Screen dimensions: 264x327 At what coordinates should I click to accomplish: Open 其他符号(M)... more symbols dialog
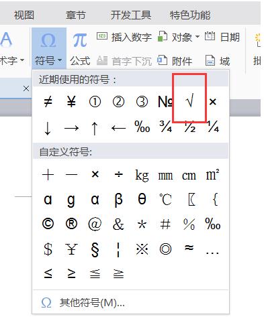tap(130, 303)
